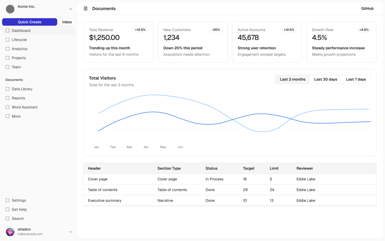Navigate to Team in sidebar

[38, 67]
